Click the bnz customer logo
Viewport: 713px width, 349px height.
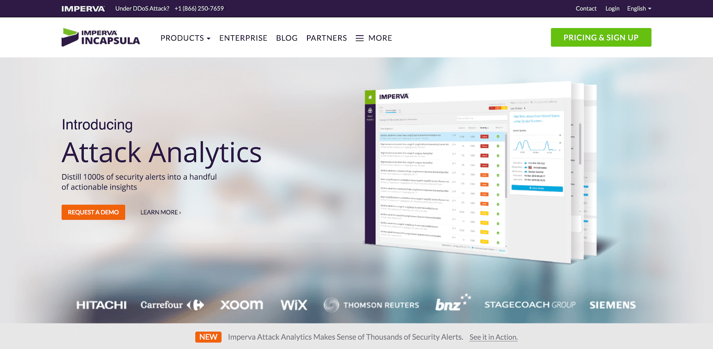pyautogui.click(x=453, y=303)
